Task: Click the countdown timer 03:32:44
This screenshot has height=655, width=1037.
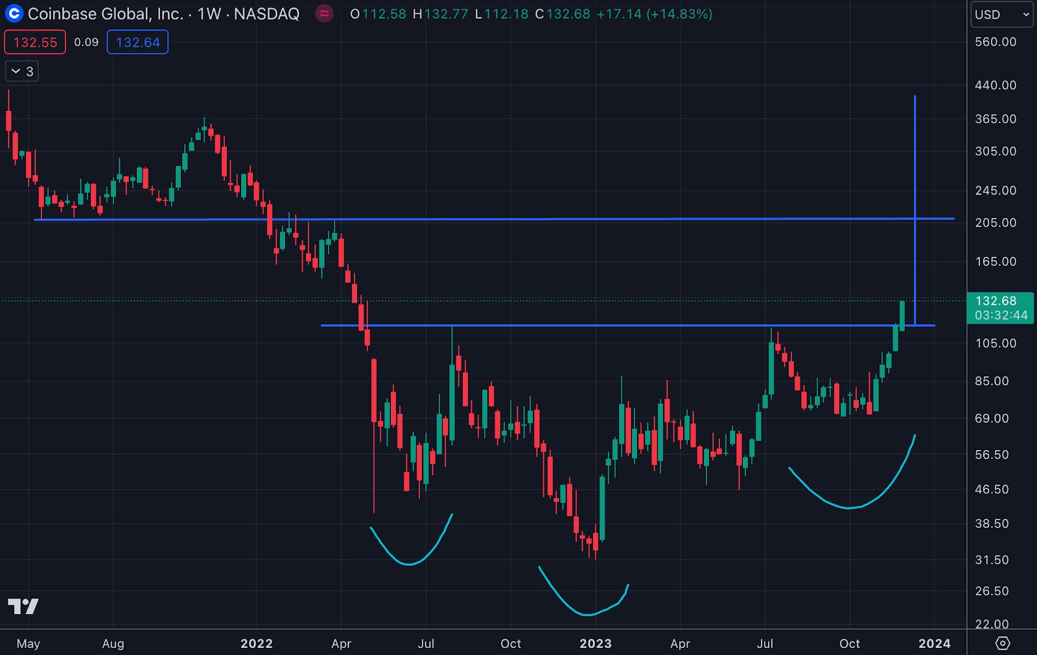Action: [1002, 316]
